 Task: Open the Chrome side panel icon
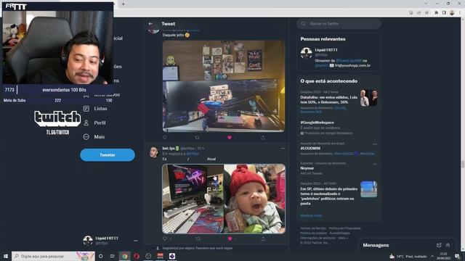coord(444,13)
